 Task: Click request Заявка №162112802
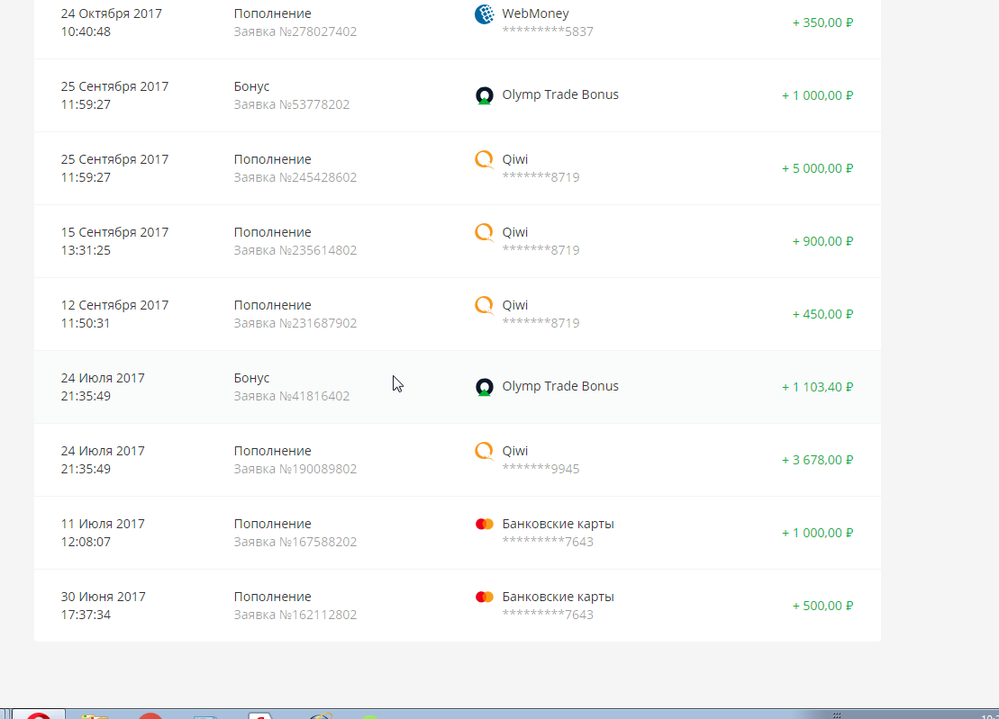(x=295, y=615)
